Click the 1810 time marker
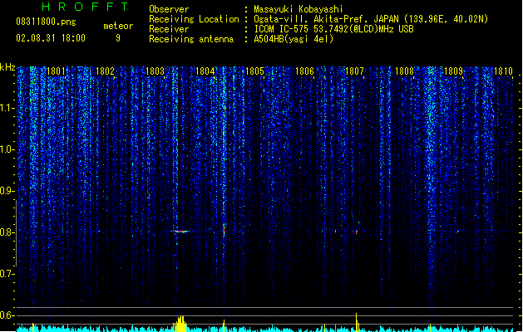 pos(503,71)
